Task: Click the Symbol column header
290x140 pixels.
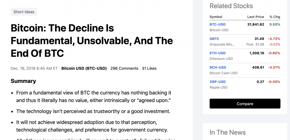Action: [216, 17]
